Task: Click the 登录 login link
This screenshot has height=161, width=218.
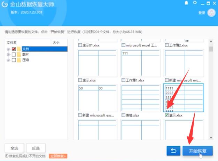Action: click(202, 13)
